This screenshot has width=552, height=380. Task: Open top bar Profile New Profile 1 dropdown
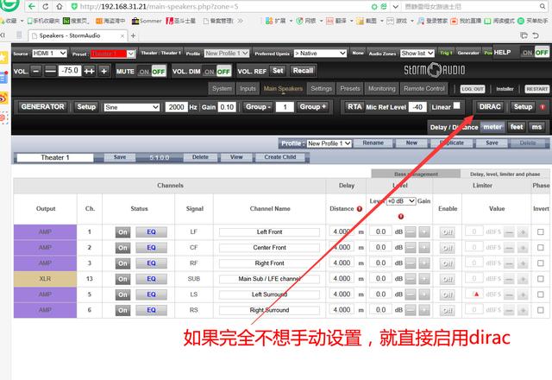point(227,54)
